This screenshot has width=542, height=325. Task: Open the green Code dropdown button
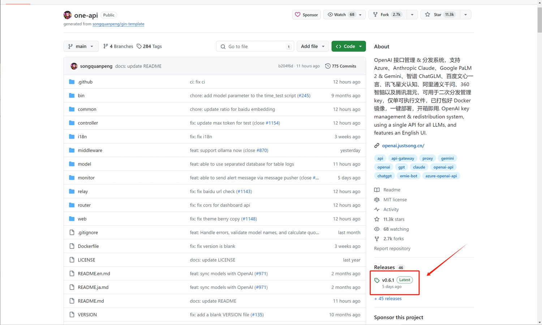349,46
